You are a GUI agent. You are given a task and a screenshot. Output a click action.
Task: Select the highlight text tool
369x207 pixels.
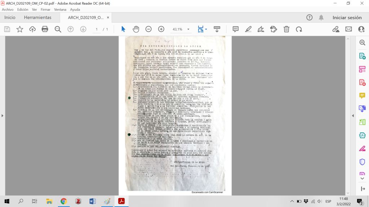point(248,29)
